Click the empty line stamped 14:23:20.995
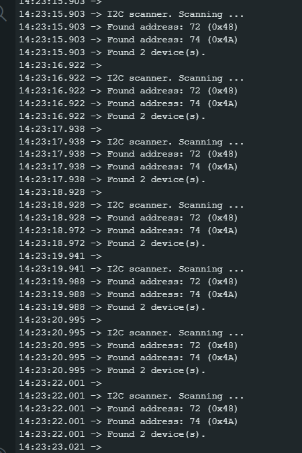 click(60, 320)
